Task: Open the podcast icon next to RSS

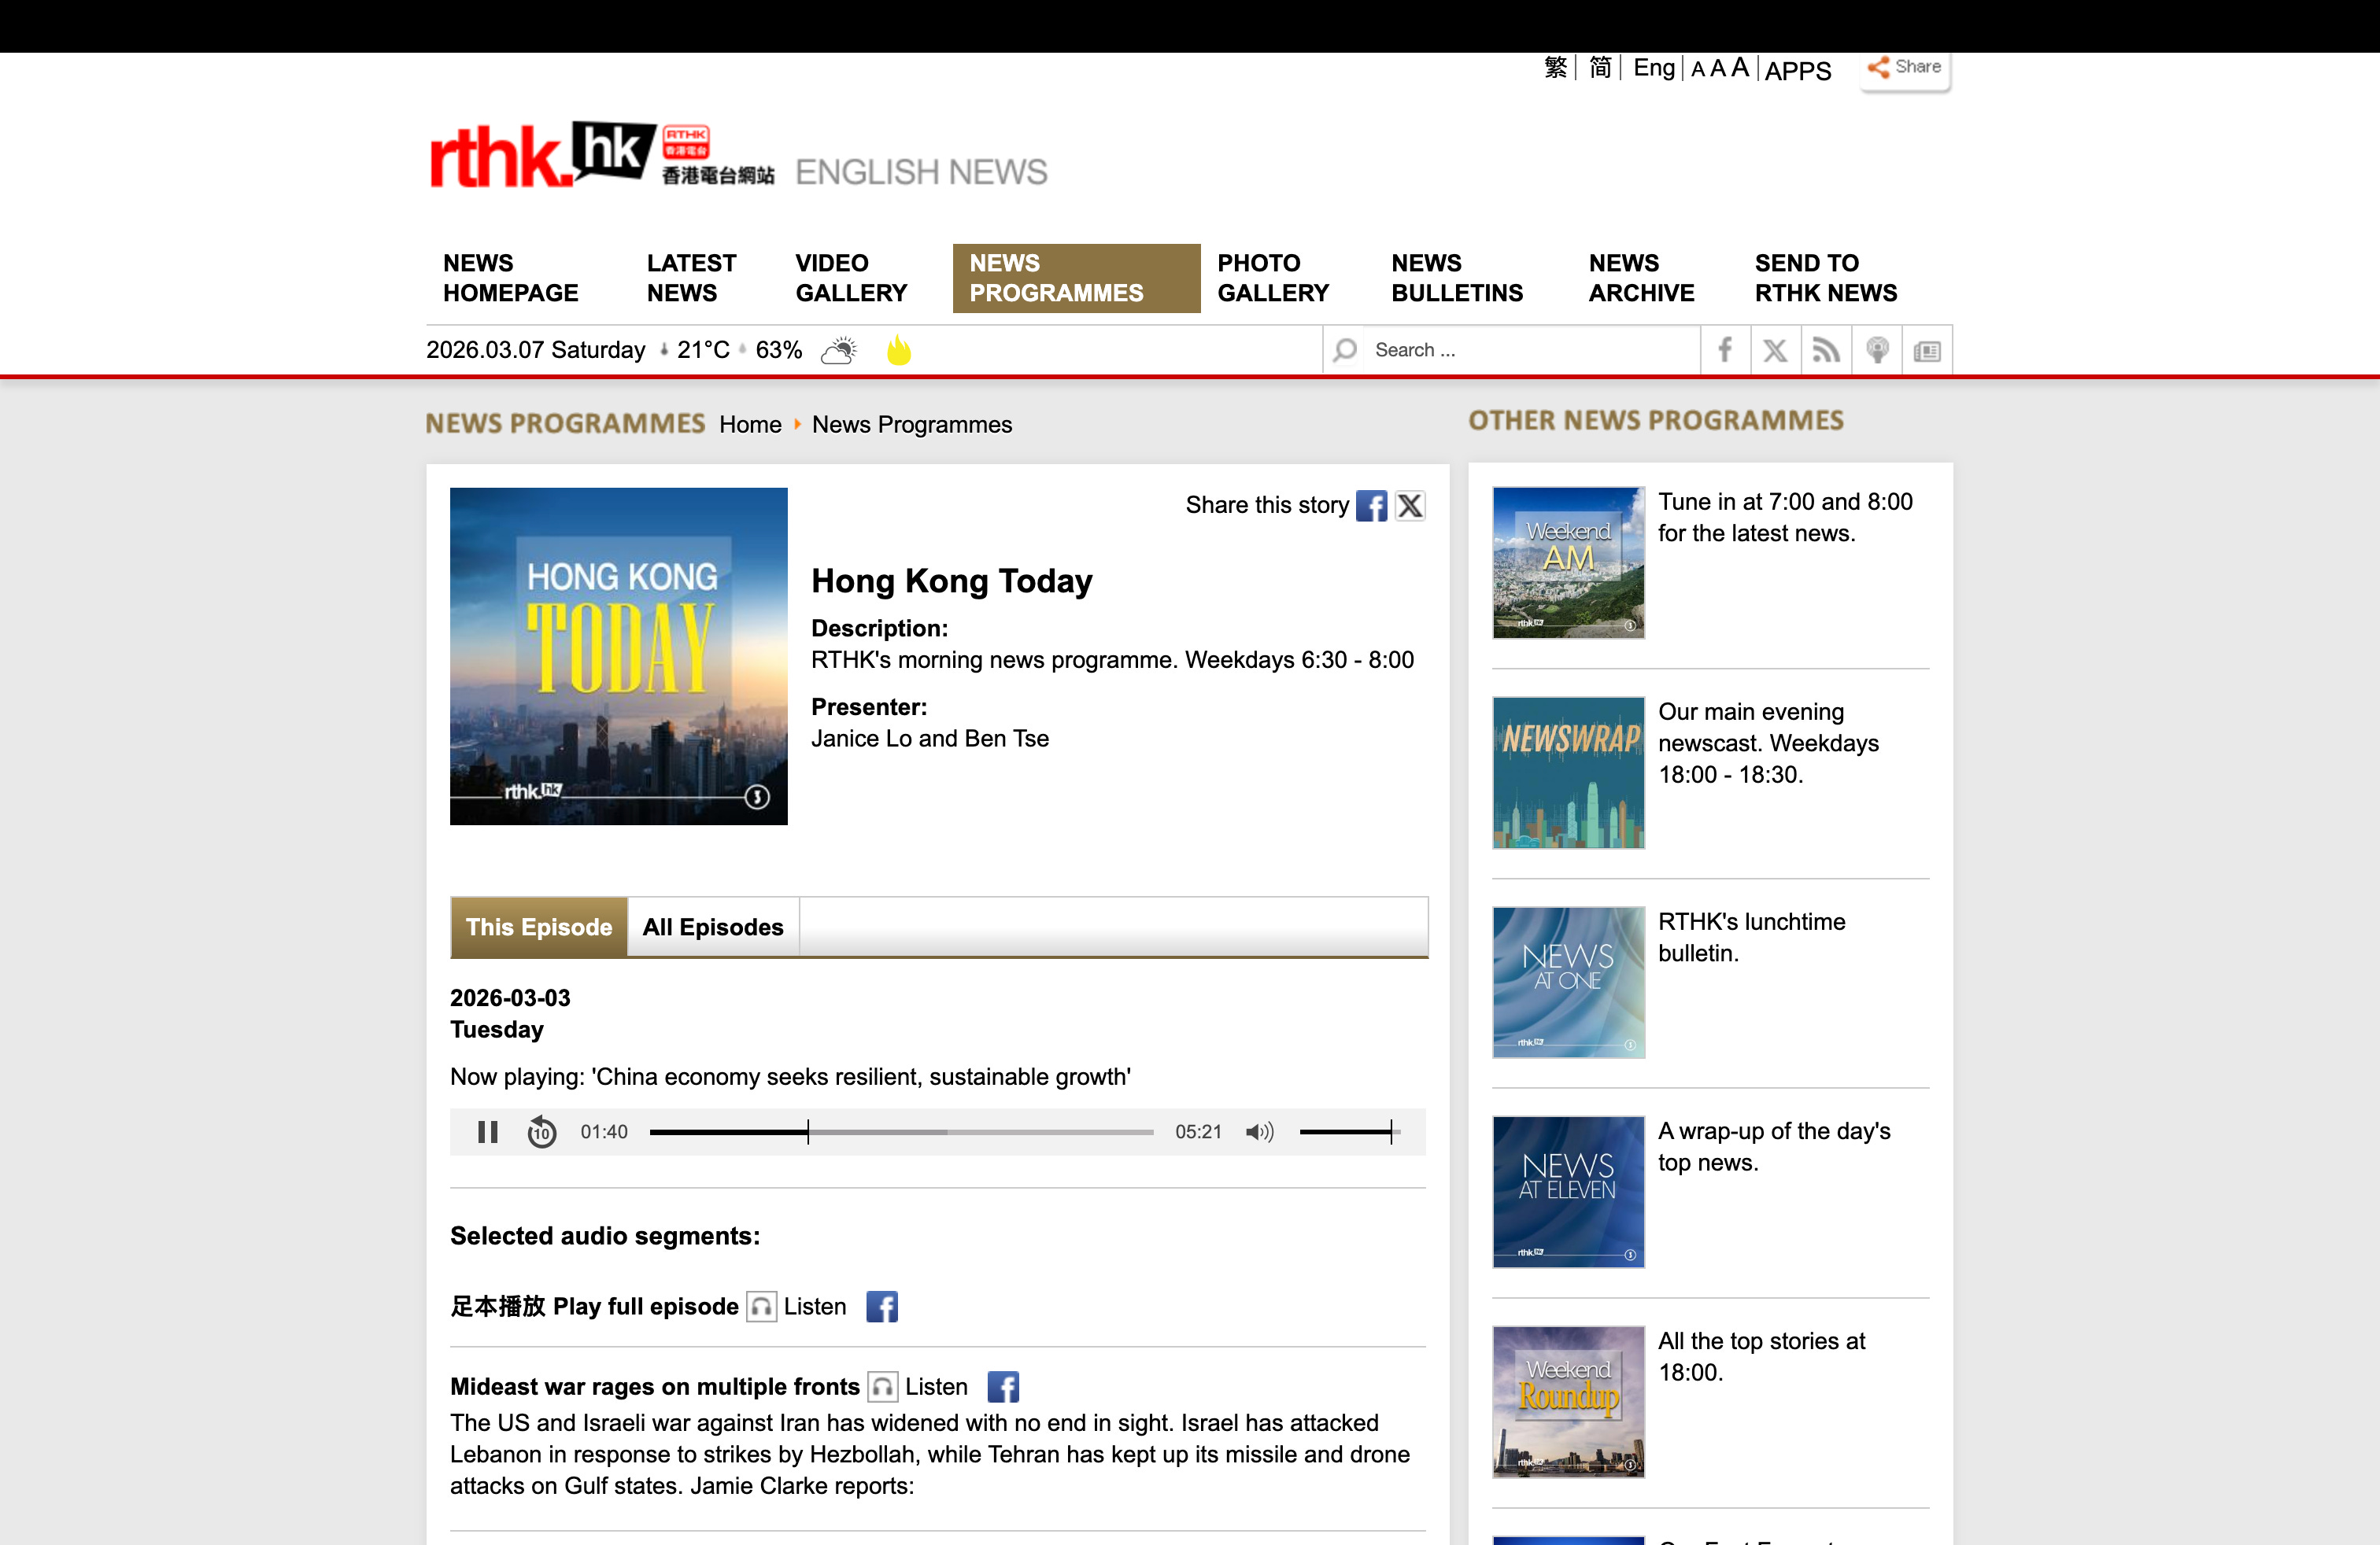Action: 1877,350
